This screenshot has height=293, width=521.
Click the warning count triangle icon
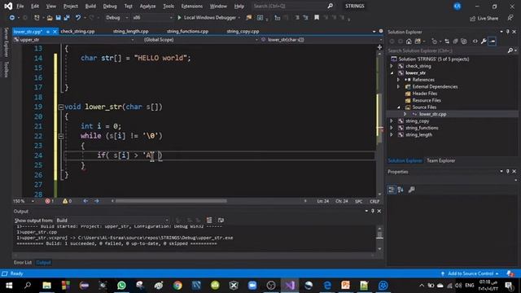pos(65,201)
